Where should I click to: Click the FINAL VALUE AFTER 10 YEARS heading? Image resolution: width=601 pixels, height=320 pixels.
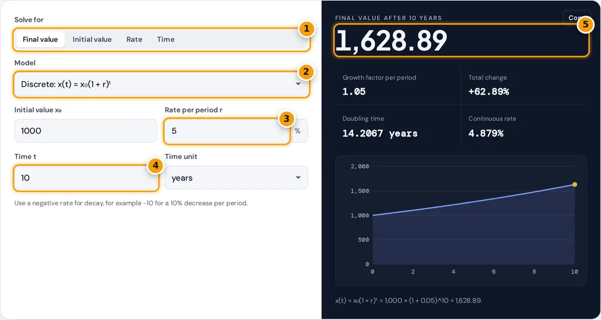(389, 18)
